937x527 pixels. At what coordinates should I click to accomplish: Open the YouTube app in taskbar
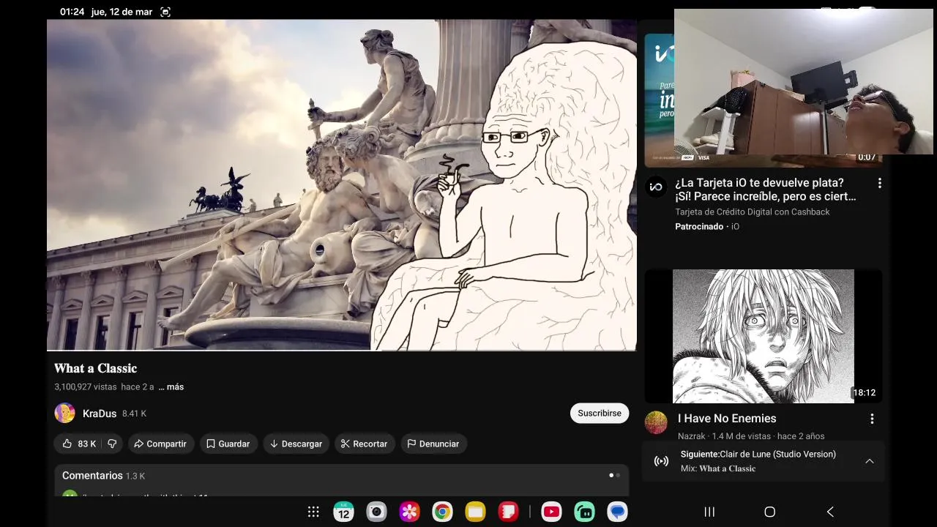[551, 512]
